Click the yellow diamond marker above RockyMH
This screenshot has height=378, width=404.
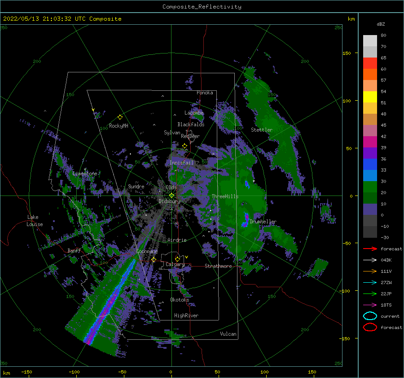pos(120,117)
